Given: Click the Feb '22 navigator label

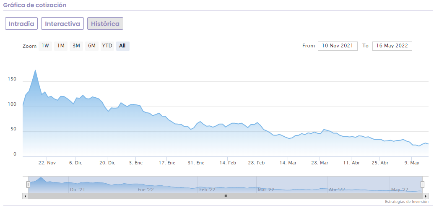Looking at the screenshot, I should click(x=207, y=190).
